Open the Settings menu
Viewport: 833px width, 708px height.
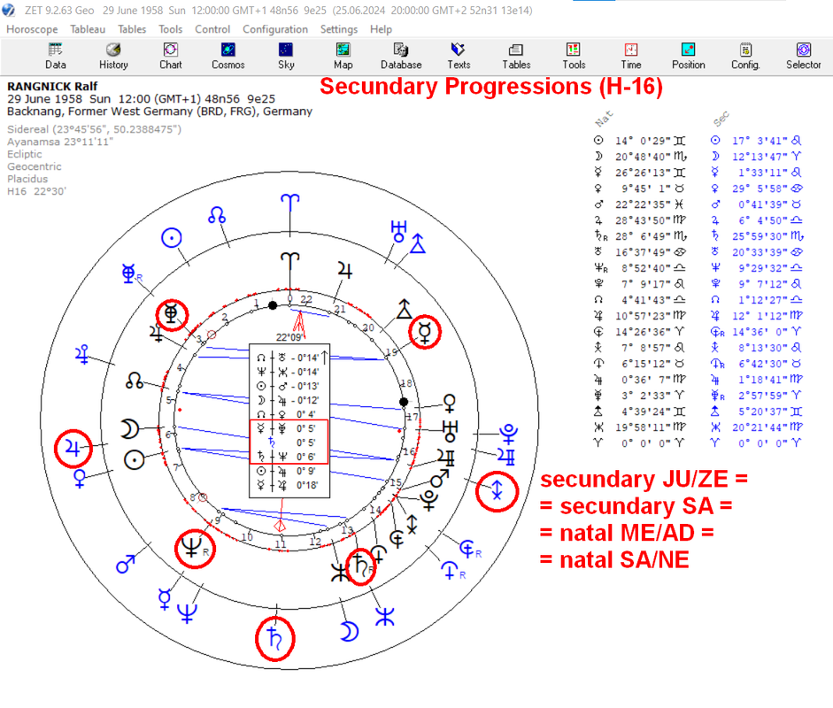coord(339,29)
